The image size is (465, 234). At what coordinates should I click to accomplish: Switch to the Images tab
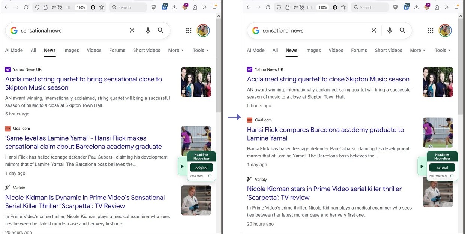pyautogui.click(x=71, y=50)
